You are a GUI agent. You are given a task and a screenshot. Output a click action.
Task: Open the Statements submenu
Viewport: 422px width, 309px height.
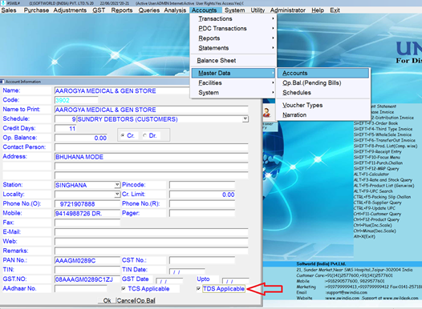point(233,48)
